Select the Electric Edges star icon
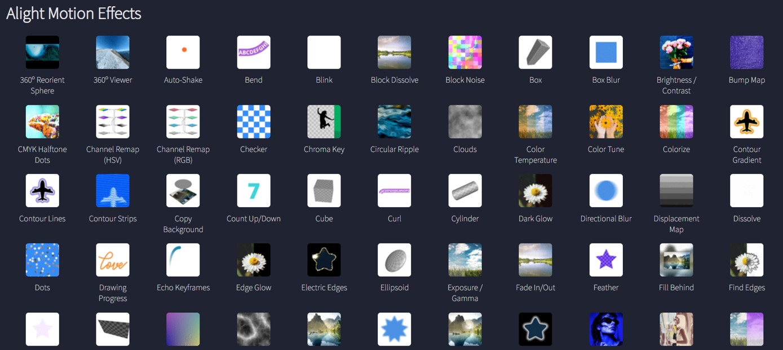The height and width of the screenshot is (350, 783). pos(324,260)
